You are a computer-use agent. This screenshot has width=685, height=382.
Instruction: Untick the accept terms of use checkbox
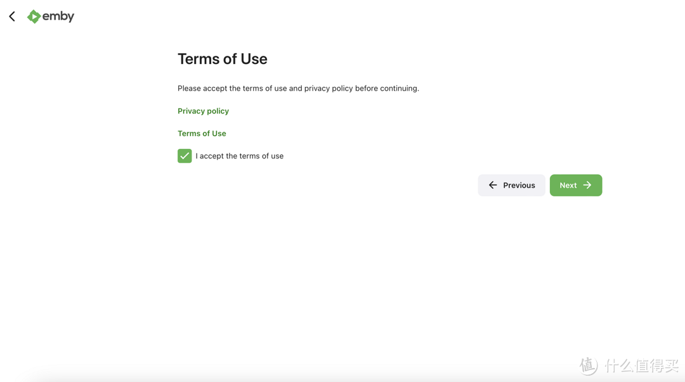tap(185, 156)
